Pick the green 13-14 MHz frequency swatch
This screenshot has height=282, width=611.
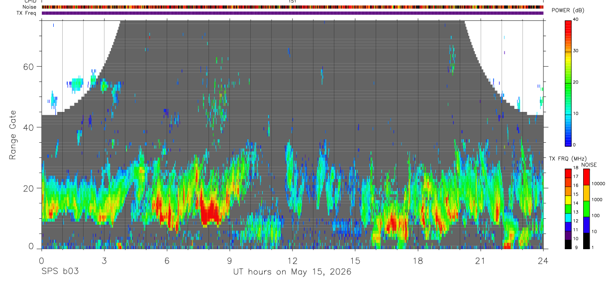pos(568,208)
